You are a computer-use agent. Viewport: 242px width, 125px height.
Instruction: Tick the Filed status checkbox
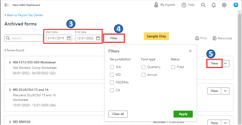(173, 67)
